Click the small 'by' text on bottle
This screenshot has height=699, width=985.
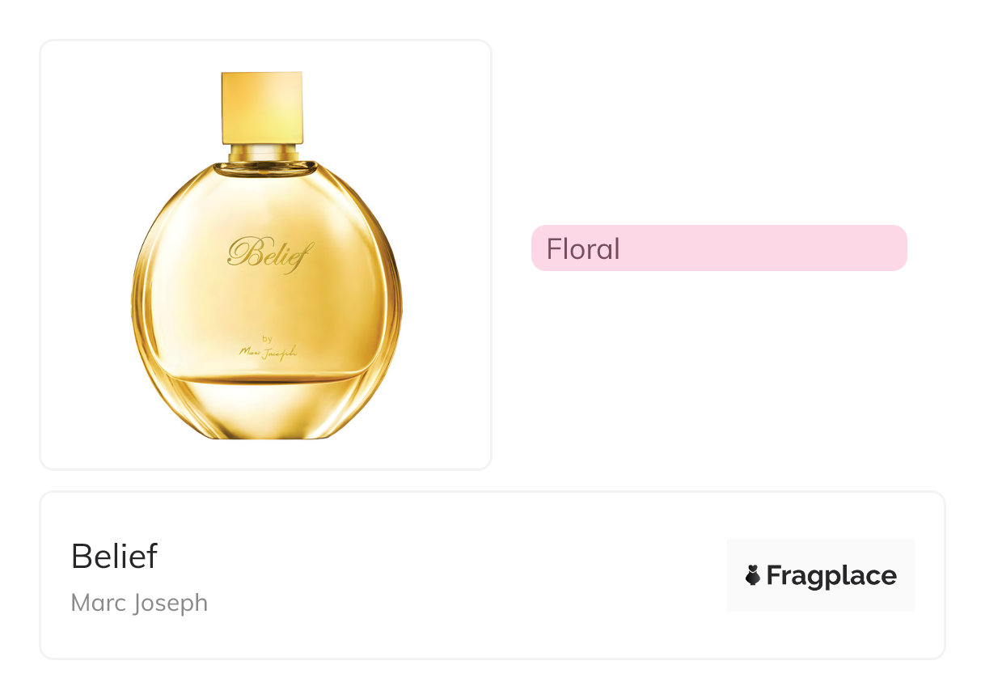pyautogui.click(x=267, y=338)
